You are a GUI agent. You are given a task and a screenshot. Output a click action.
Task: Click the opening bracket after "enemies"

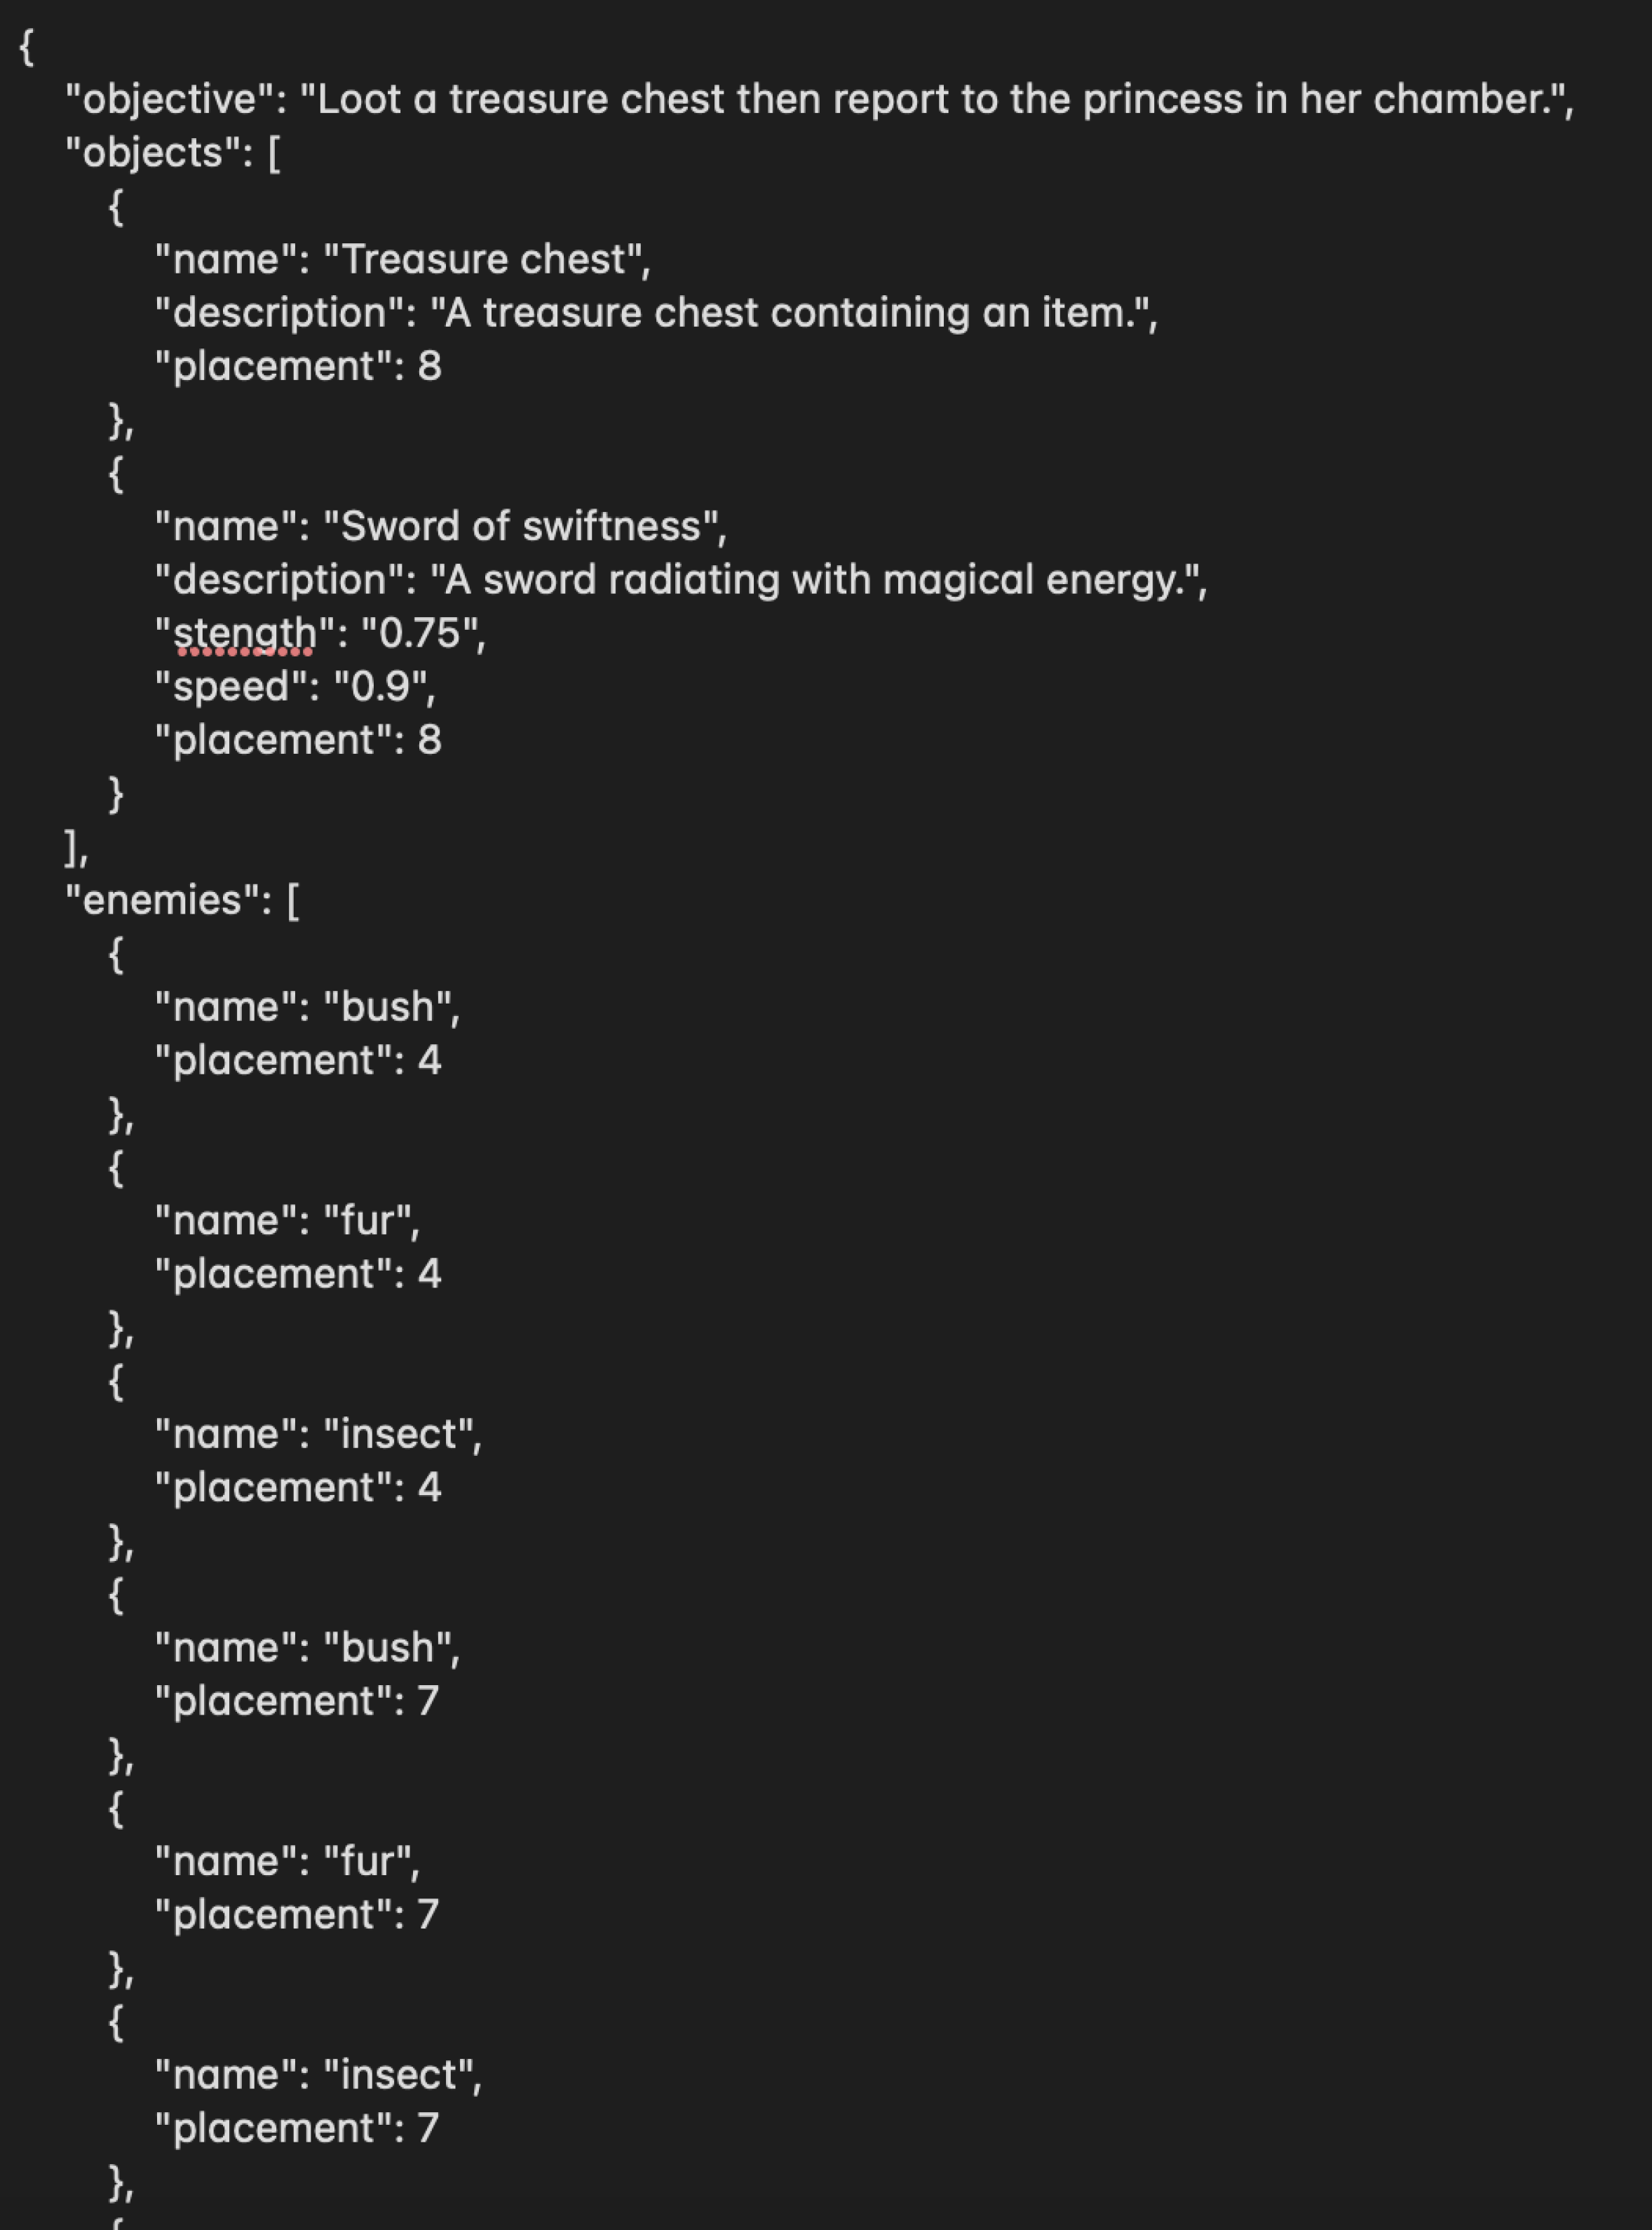[x=292, y=901]
